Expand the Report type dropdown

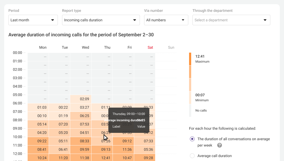coord(101,20)
